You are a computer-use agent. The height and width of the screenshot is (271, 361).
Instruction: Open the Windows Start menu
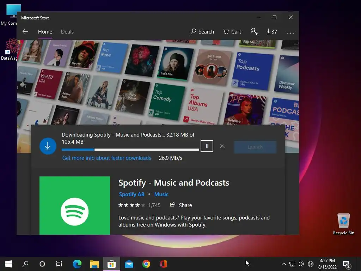(8, 264)
